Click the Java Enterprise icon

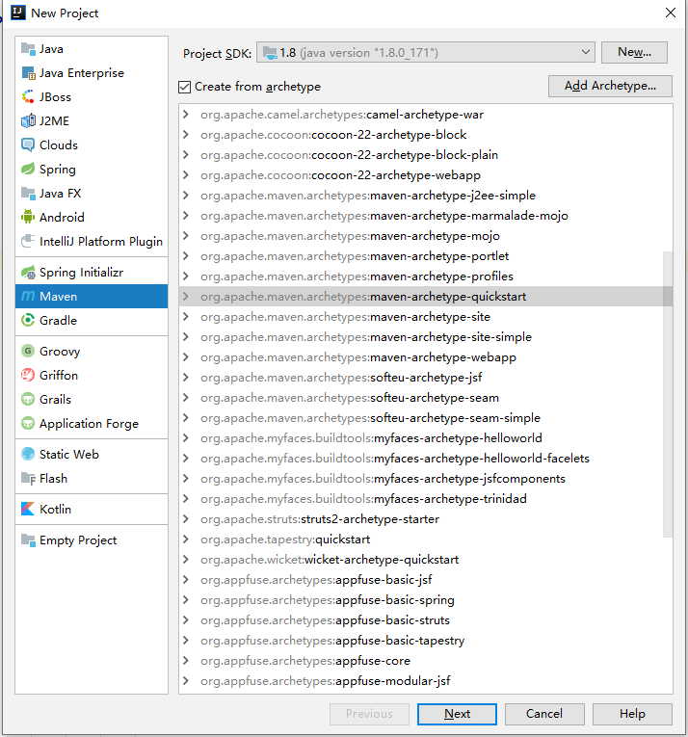coord(28,73)
